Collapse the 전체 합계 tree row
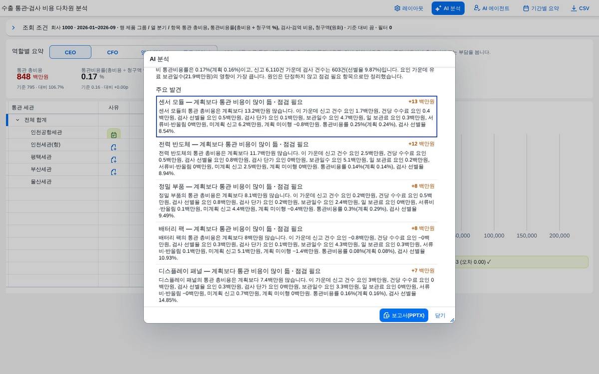Viewport: 599px width, 374px height. click(x=17, y=120)
